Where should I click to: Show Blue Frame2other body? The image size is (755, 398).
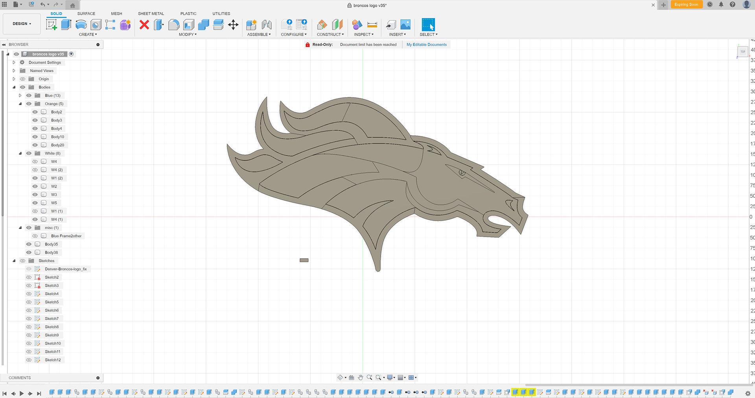coord(35,236)
